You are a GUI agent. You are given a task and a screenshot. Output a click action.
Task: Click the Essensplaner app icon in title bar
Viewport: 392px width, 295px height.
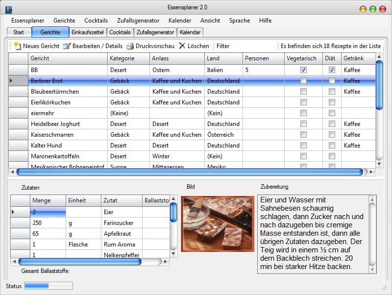(x=9, y=9)
